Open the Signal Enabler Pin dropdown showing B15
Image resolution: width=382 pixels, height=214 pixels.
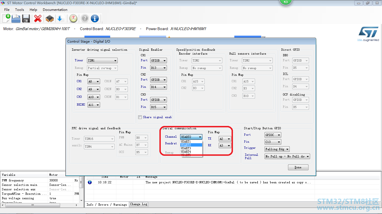tap(158, 107)
